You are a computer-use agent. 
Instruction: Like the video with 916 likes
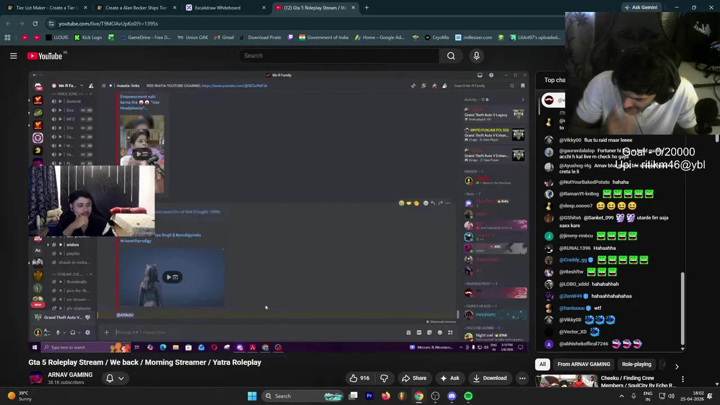click(x=358, y=379)
